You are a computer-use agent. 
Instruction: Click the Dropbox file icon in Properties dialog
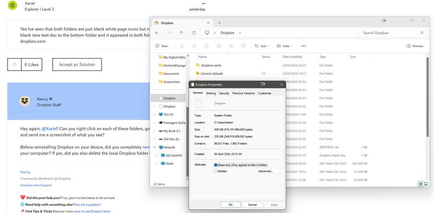pyautogui.click(x=199, y=104)
